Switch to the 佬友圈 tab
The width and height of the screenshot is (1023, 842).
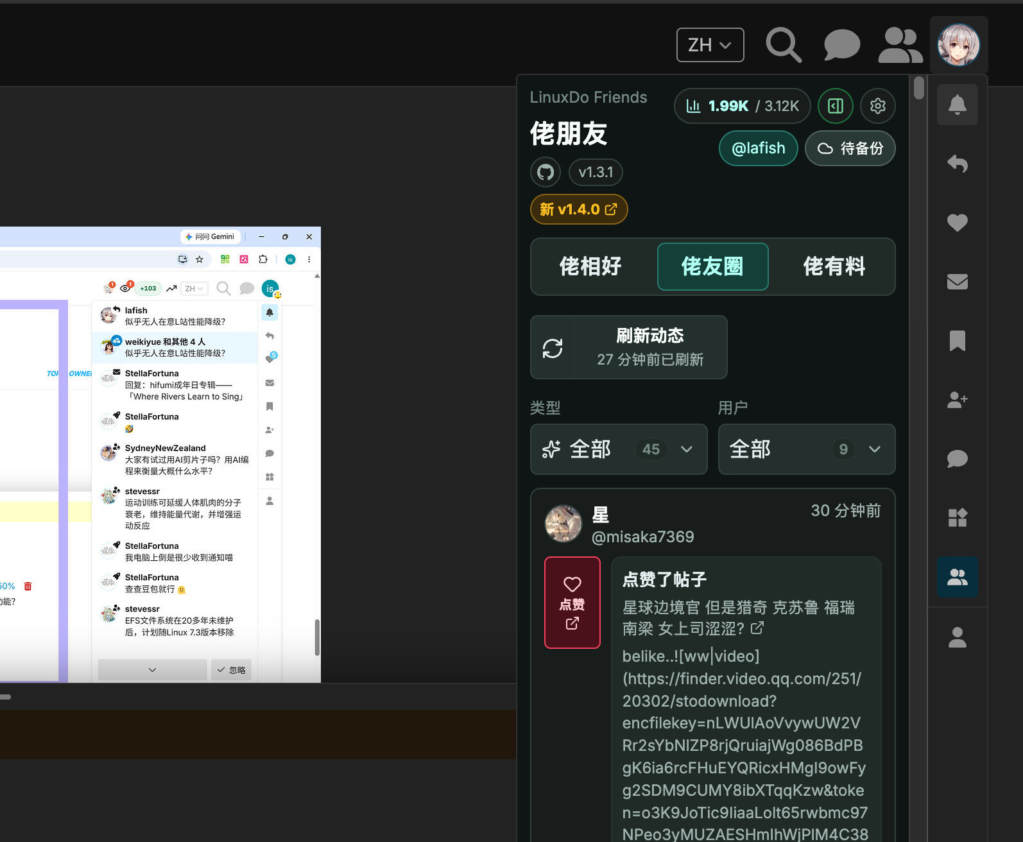tap(712, 266)
